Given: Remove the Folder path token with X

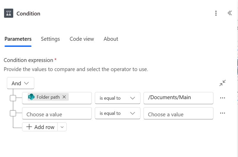Looking at the screenshot, I should point(64,97).
